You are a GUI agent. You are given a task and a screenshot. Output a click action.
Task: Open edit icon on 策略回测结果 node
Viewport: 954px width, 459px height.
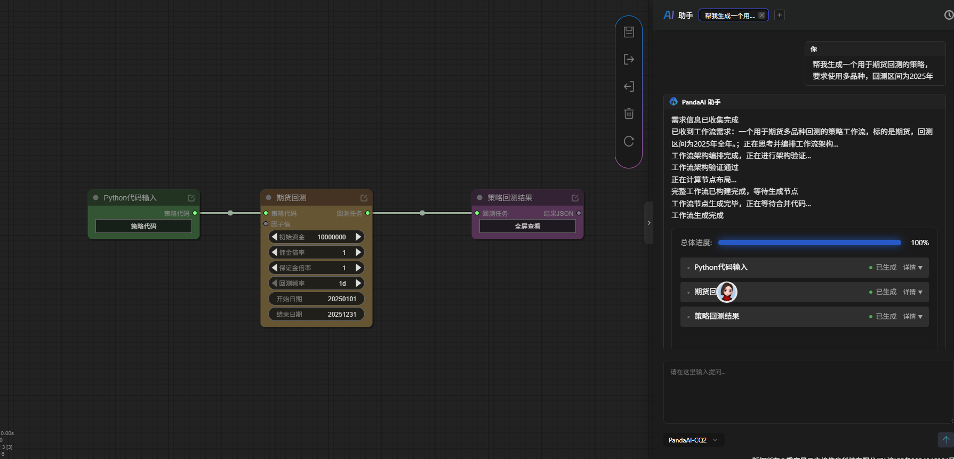575,198
